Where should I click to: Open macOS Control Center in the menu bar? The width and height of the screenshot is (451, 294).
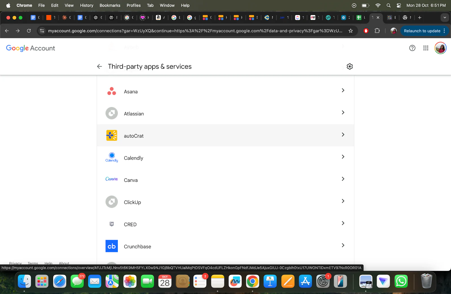[x=399, y=5]
